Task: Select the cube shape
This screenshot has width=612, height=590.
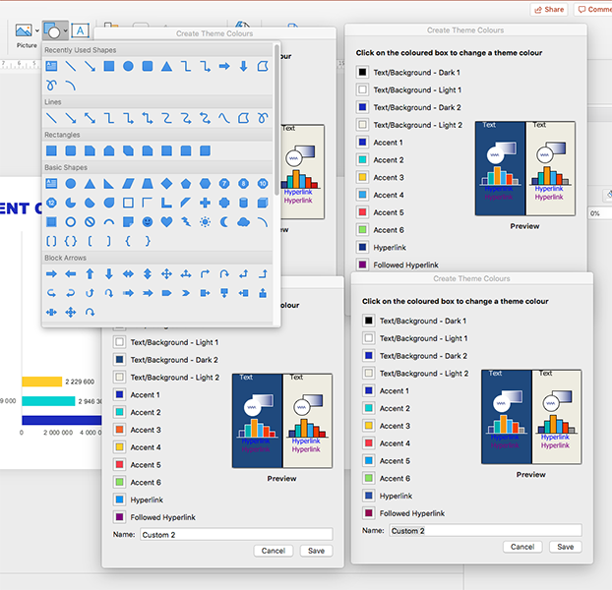Action: tap(263, 203)
